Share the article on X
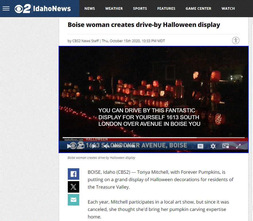This screenshot has width=253, height=221. coord(74,187)
